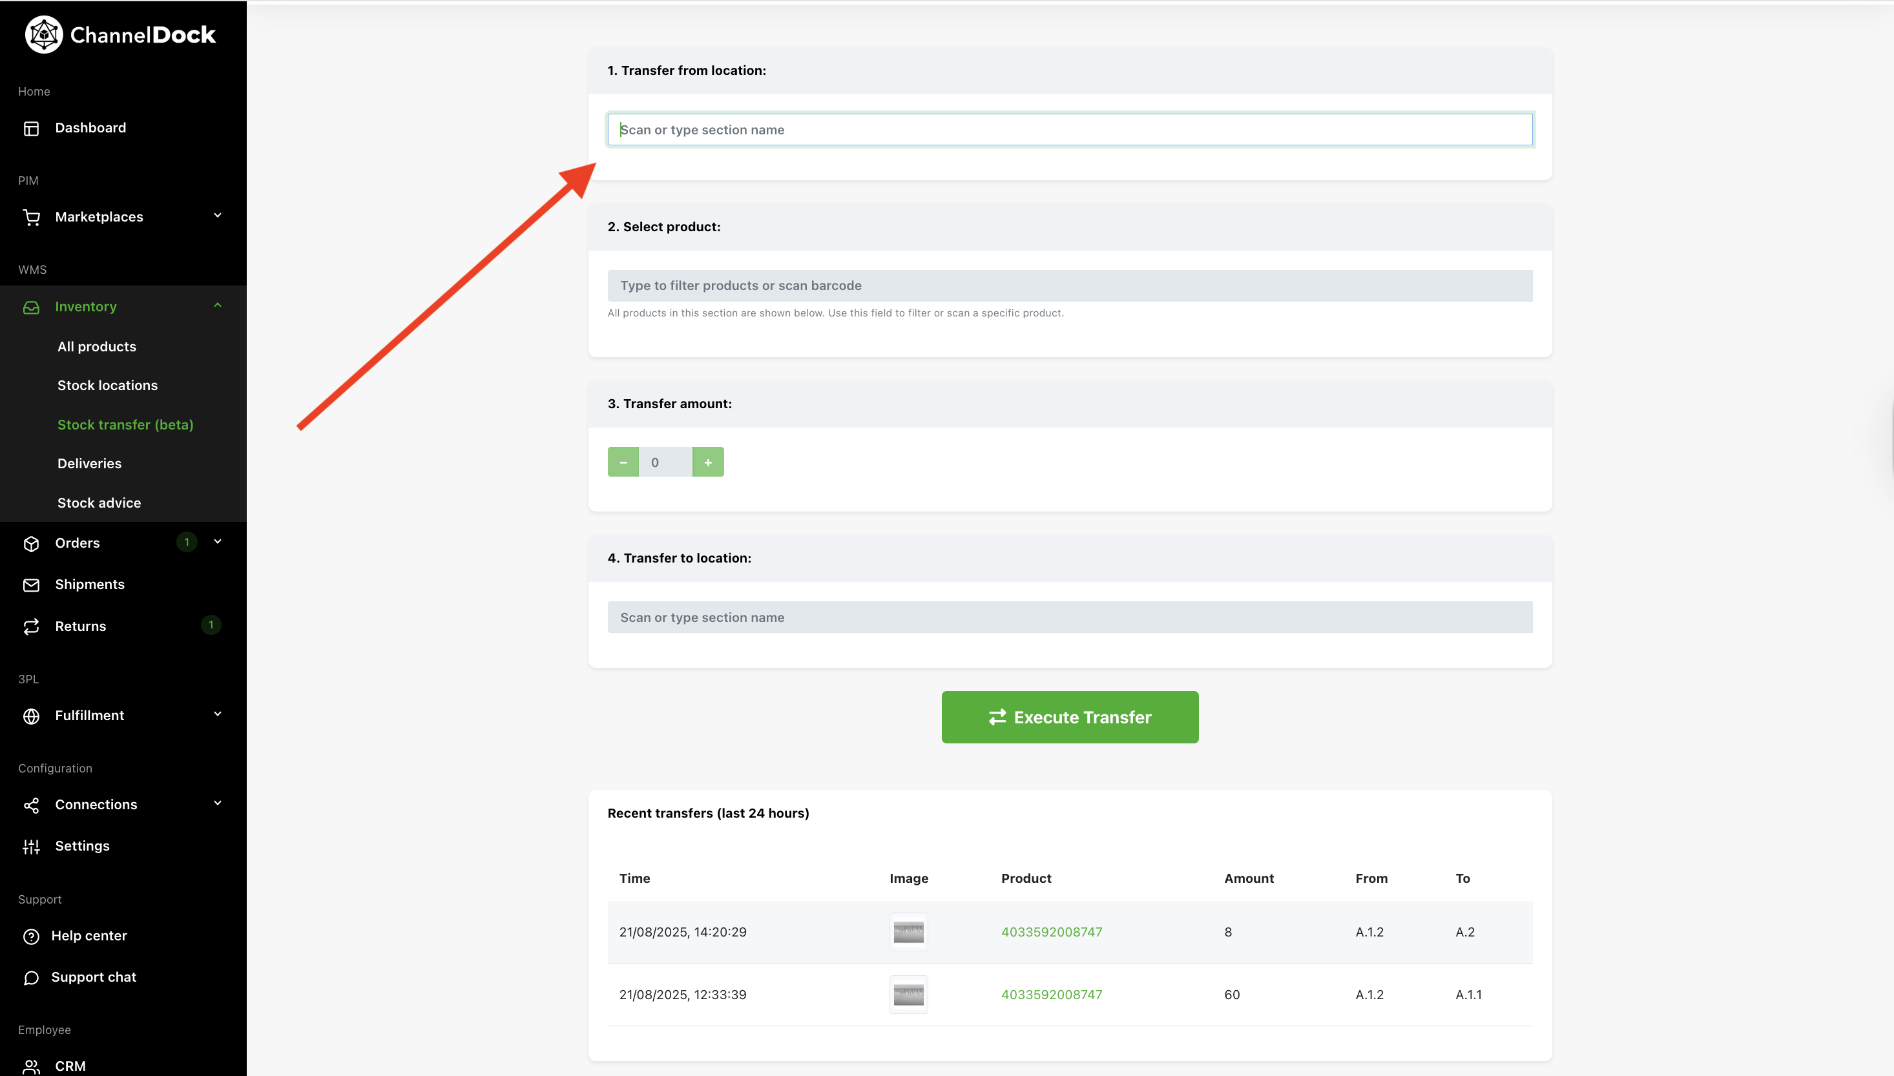This screenshot has height=1076, width=1894.
Task: Click product thumbnail in 14:20:29 row
Action: coord(908,932)
